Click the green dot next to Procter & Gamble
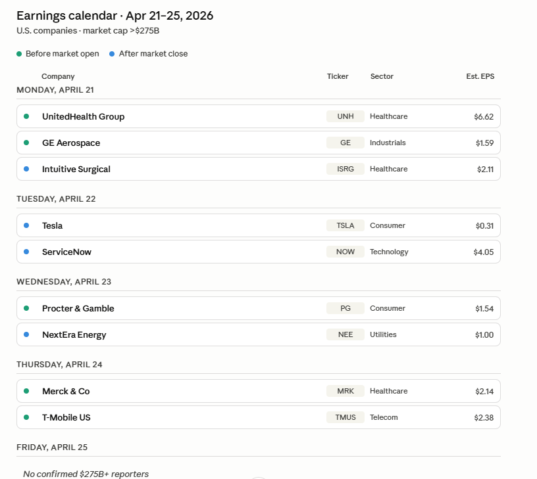 pyautogui.click(x=26, y=308)
